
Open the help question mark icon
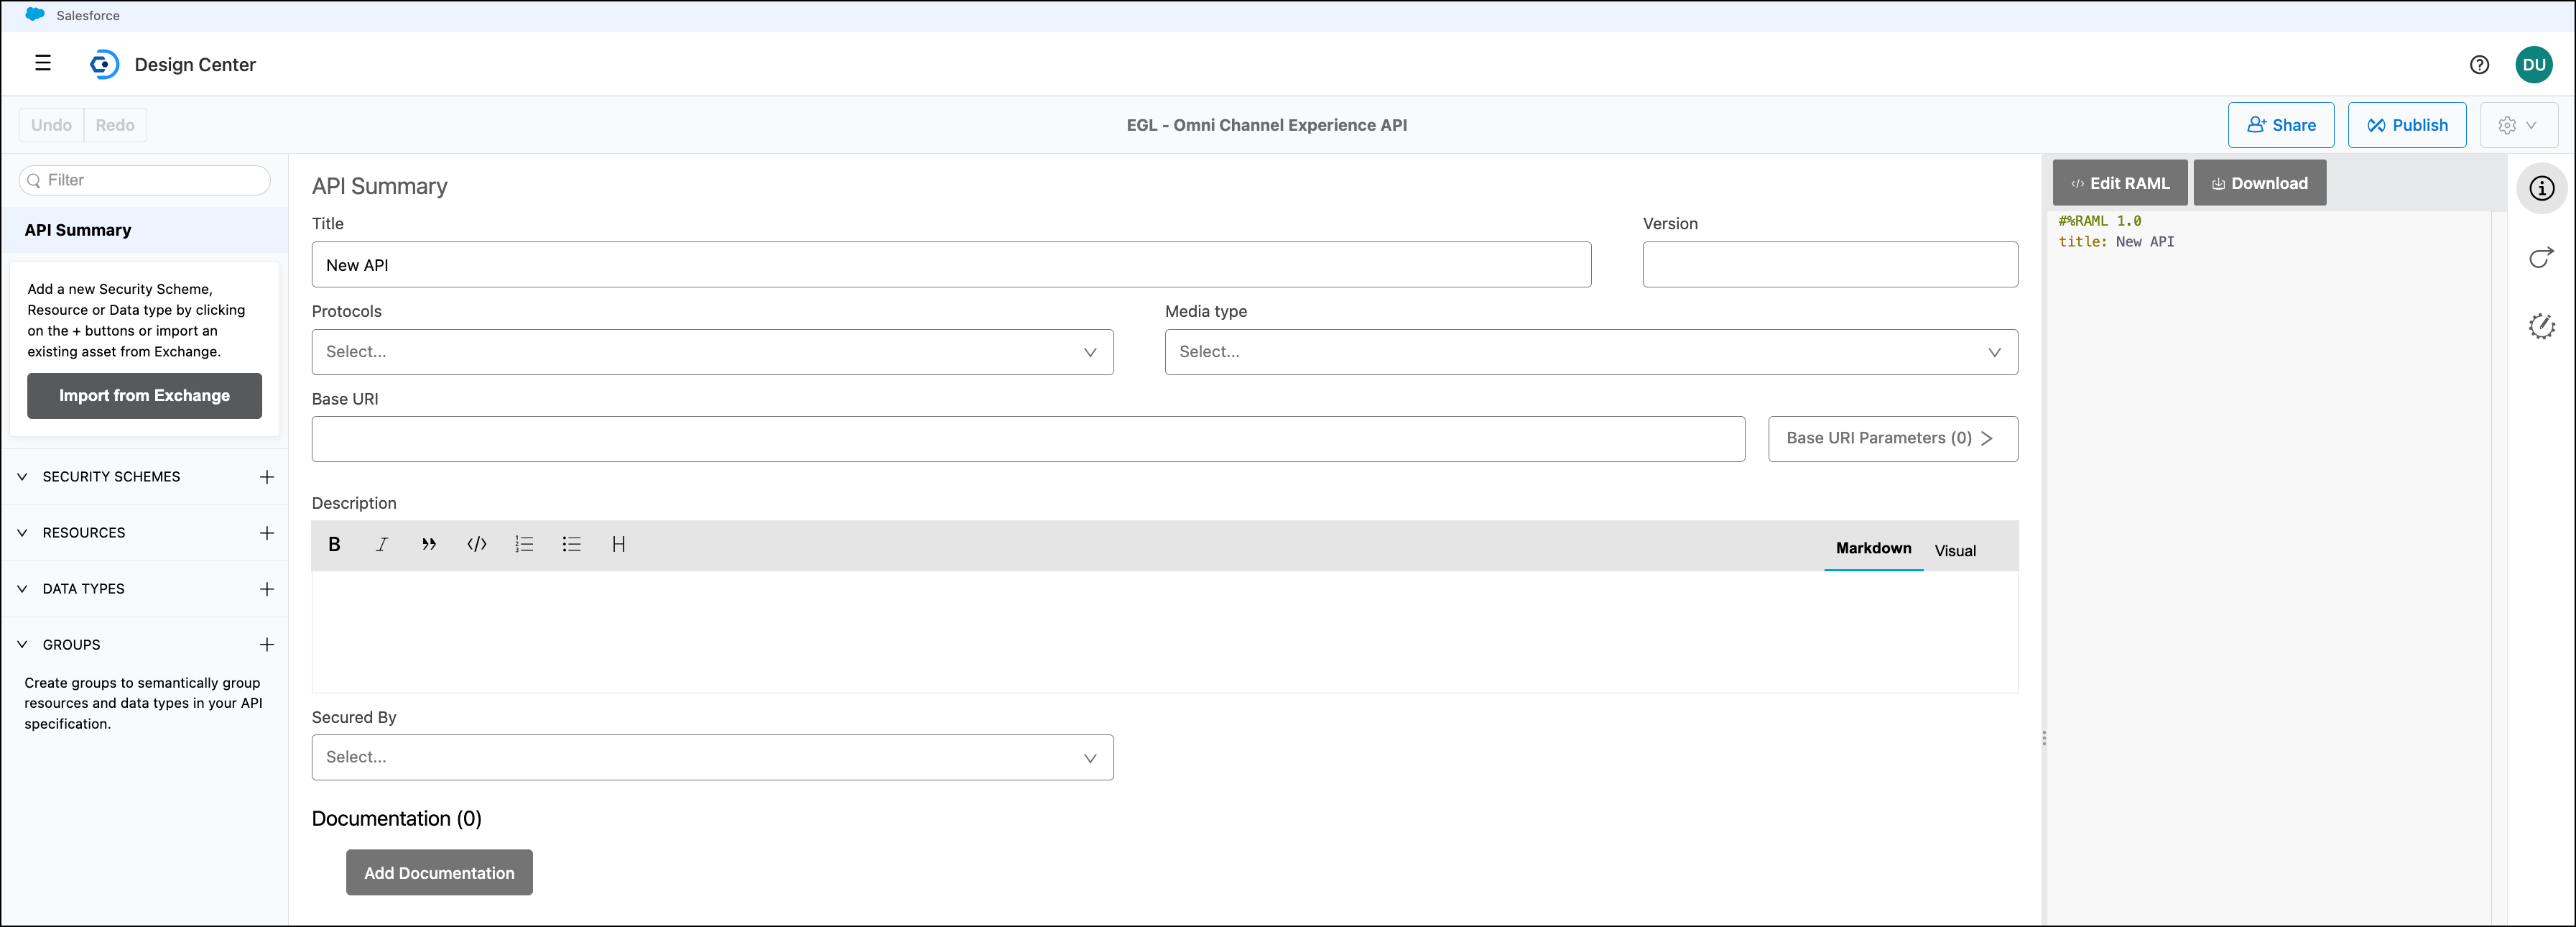click(x=2479, y=65)
